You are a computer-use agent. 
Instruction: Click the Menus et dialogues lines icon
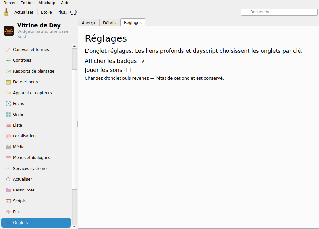pos(8,158)
